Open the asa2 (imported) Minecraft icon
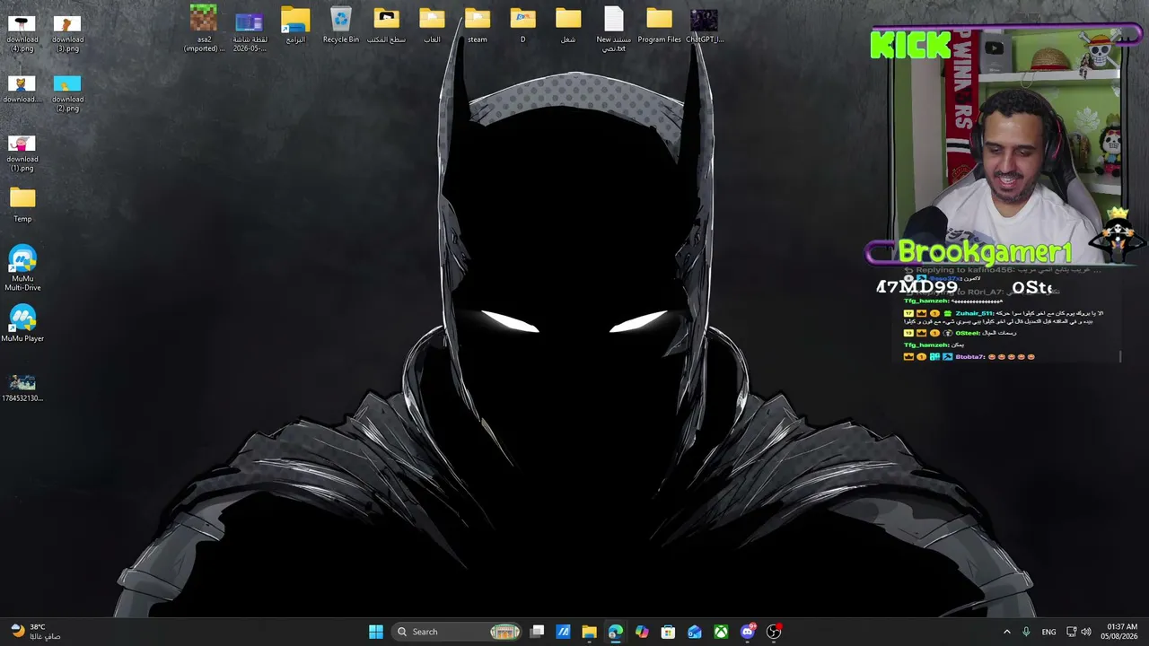1149x646 pixels. 204,29
